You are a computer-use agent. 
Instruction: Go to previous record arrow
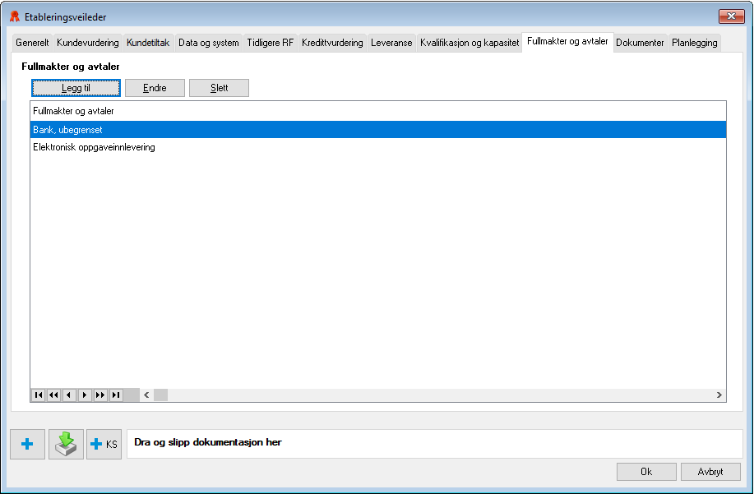pyautogui.click(x=69, y=395)
